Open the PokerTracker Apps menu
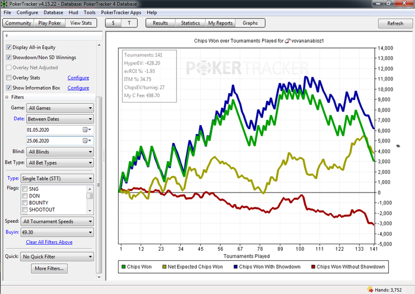415x294 pixels. [121, 12]
